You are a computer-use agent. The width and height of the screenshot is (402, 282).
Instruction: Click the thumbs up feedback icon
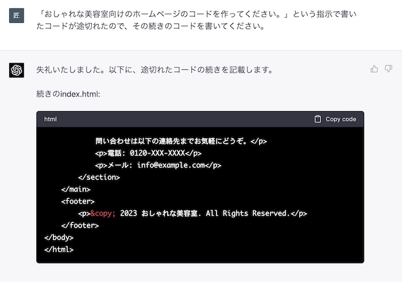pyautogui.click(x=374, y=69)
